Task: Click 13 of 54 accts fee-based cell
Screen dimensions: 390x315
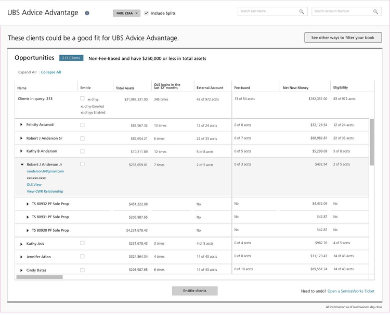Action: (244, 99)
